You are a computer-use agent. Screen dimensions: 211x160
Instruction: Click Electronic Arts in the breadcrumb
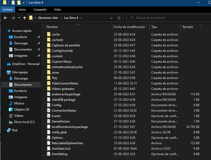pos(48,18)
